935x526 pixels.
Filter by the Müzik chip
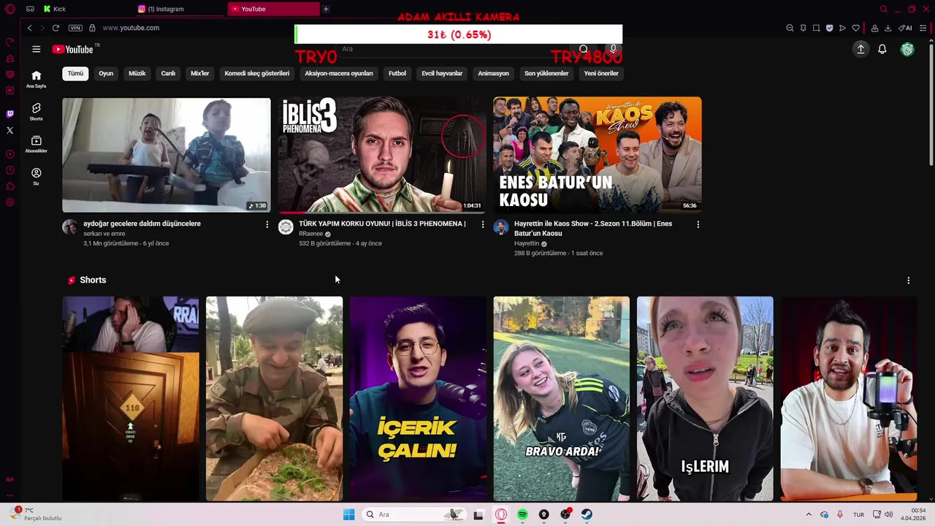[137, 73]
